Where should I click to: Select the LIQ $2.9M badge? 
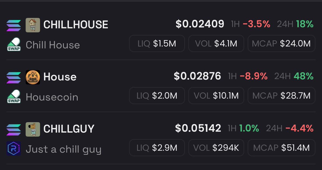[x=157, y=148]
